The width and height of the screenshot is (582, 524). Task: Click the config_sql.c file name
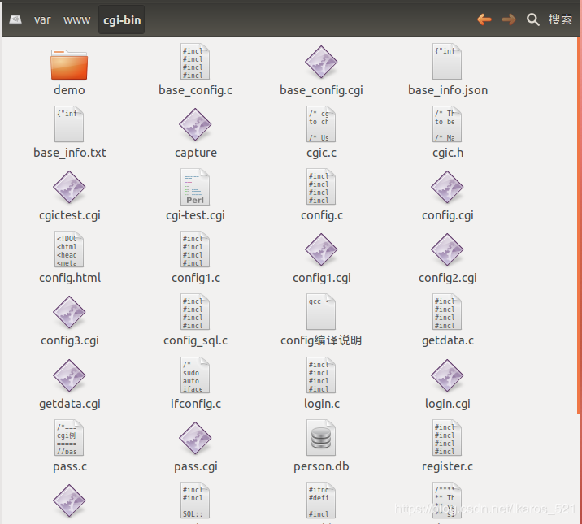195,340
